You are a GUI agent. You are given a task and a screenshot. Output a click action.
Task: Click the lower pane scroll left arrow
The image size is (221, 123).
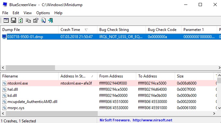point(3,113)
